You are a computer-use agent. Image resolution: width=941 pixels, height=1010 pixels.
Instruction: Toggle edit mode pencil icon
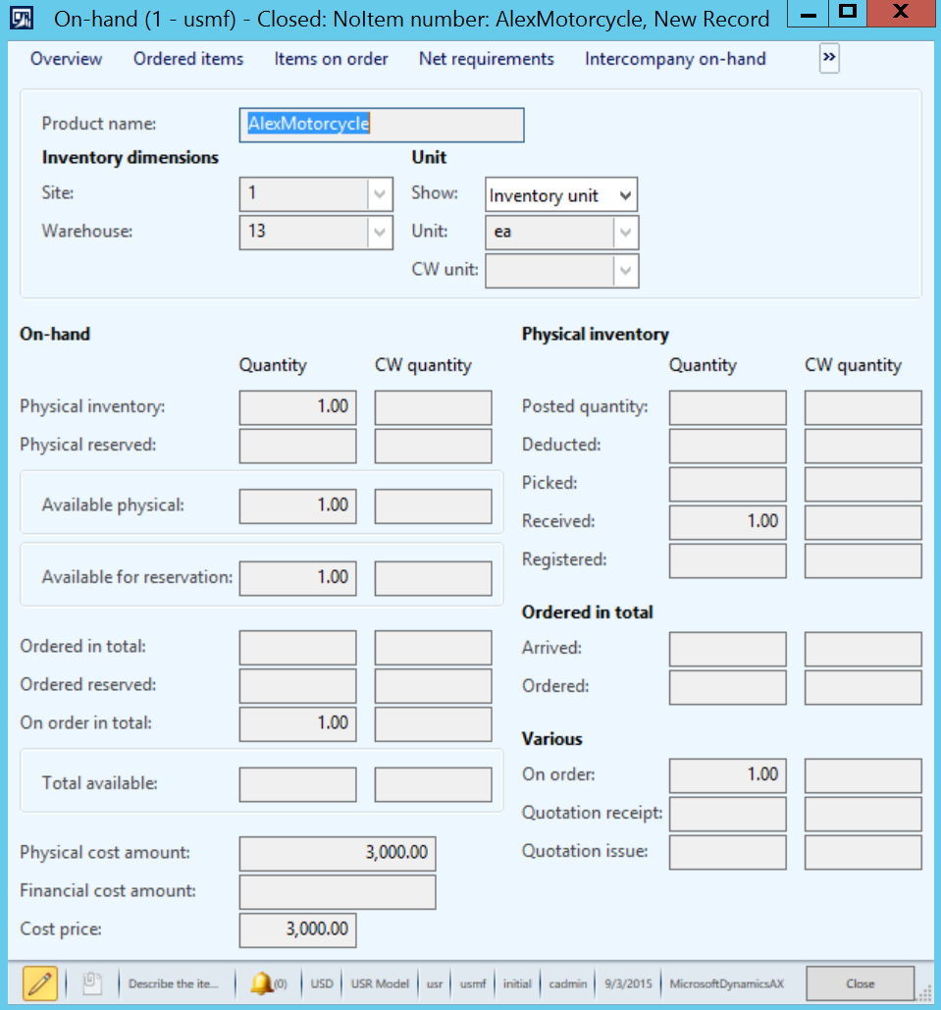[40, 983]
